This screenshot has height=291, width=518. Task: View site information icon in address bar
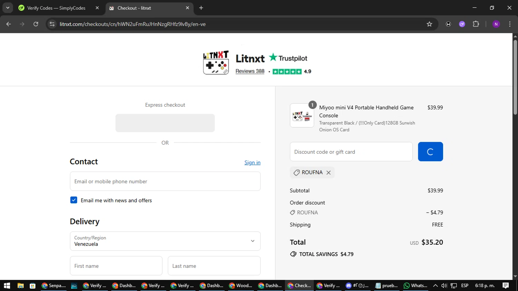(x=52, y=24)
